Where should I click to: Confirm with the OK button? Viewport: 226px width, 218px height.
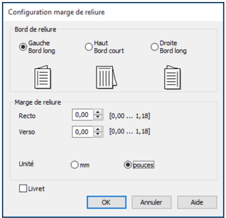click(x=107, y=202)
